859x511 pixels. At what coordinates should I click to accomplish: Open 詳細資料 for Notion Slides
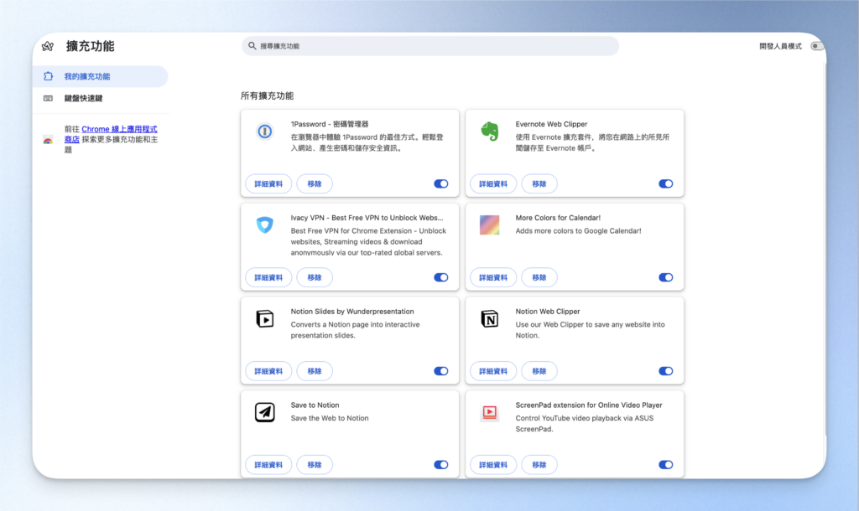point(268,371)
